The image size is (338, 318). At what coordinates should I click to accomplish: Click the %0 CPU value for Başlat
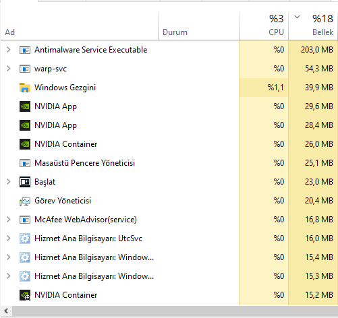pos(279,182)
